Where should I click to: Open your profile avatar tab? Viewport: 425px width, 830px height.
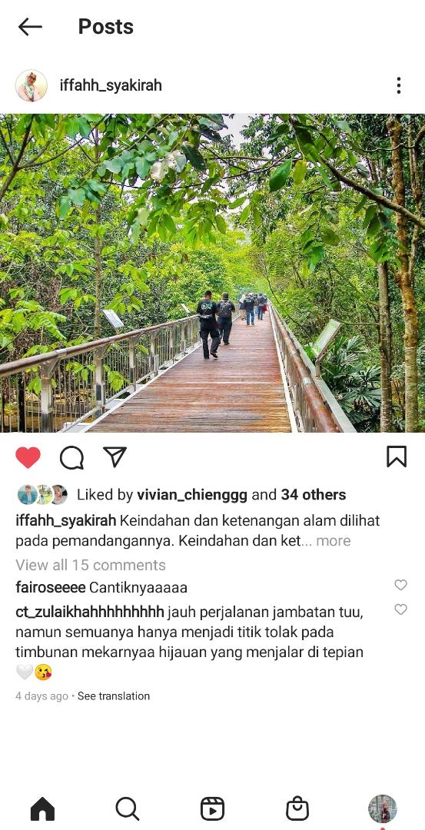[383, 808]
